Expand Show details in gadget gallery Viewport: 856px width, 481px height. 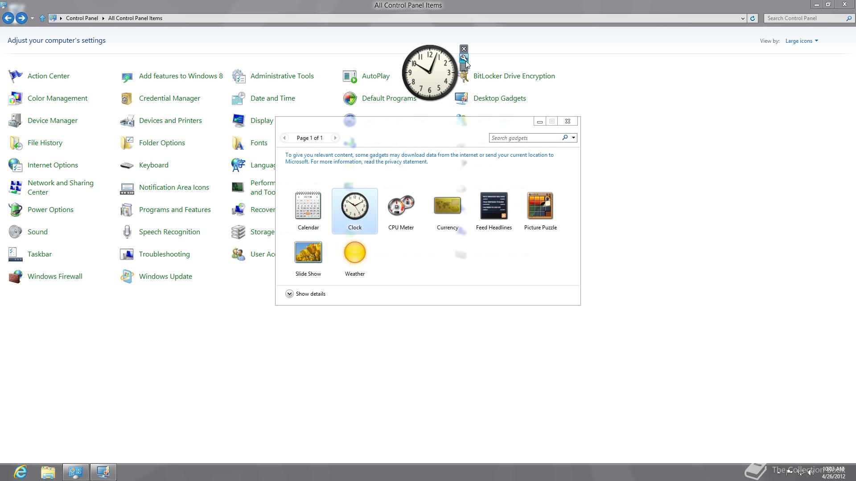click(x=305, y=294)
